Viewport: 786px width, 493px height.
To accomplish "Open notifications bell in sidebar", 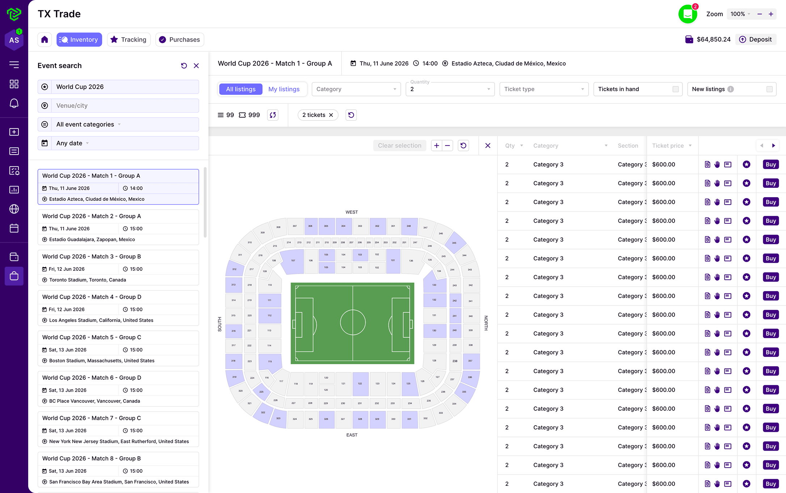I will pyautogui.click(x=14, y=104).
